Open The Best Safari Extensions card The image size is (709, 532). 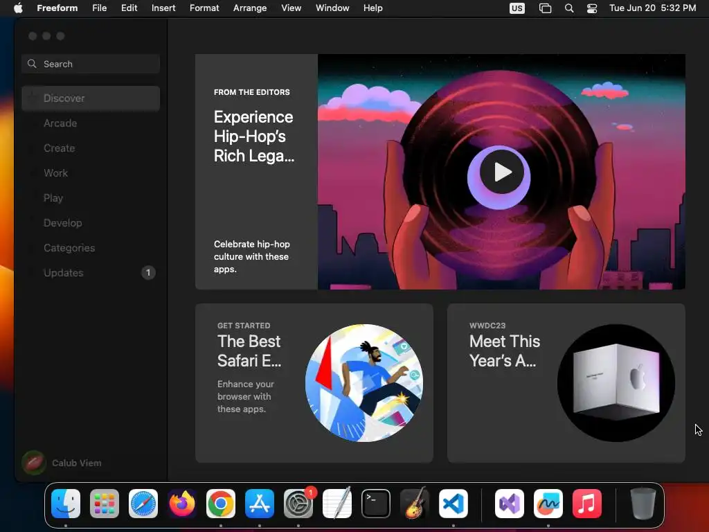point(314,382)
